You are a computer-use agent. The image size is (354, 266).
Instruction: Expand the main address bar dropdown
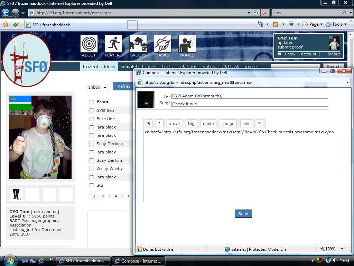pyautogui.click(x=249, y=13)
